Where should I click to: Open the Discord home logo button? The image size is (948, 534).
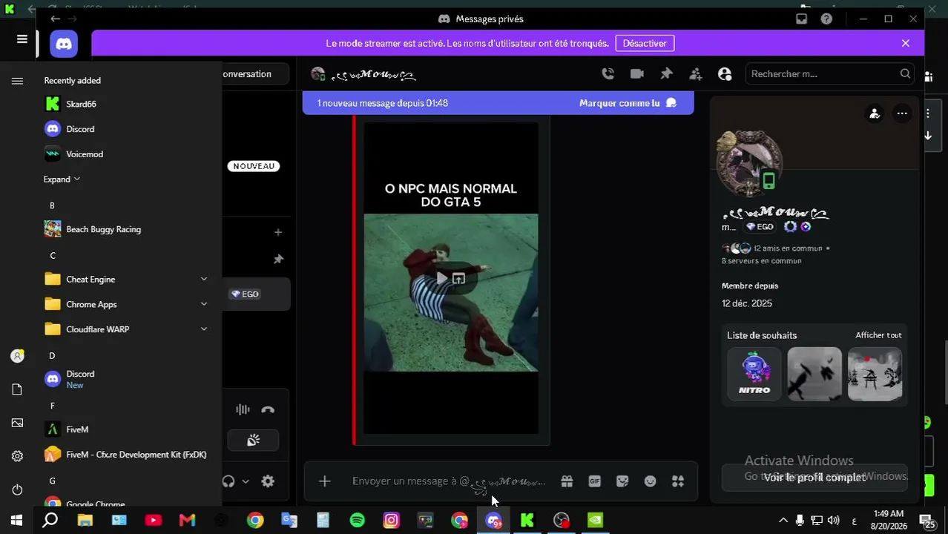[x=64, y=44]
